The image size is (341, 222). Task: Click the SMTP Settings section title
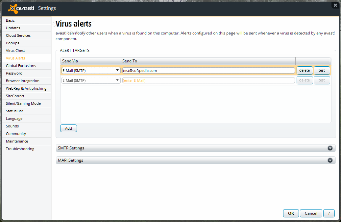(x=71, y=148)
